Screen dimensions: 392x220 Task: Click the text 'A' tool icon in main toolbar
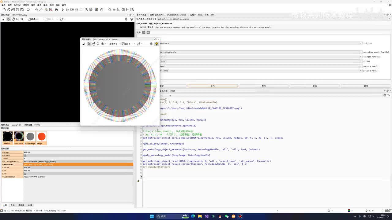point(132,10)
